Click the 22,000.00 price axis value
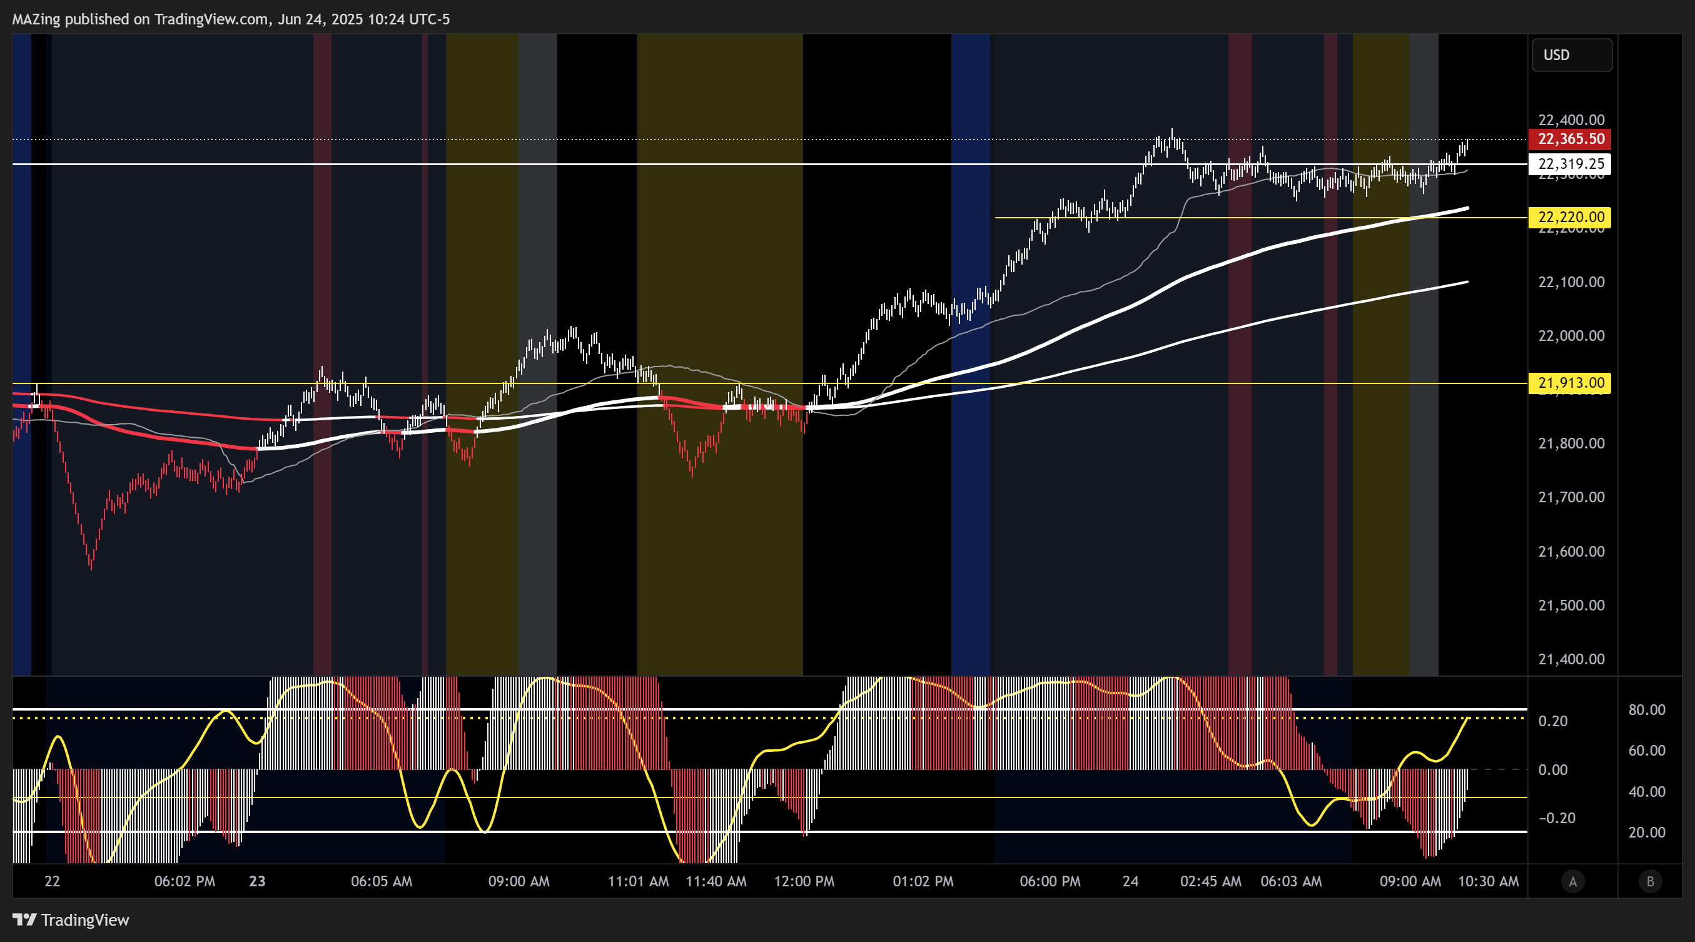Screen dimensions: 1695x942 [x=1571, y=335]
